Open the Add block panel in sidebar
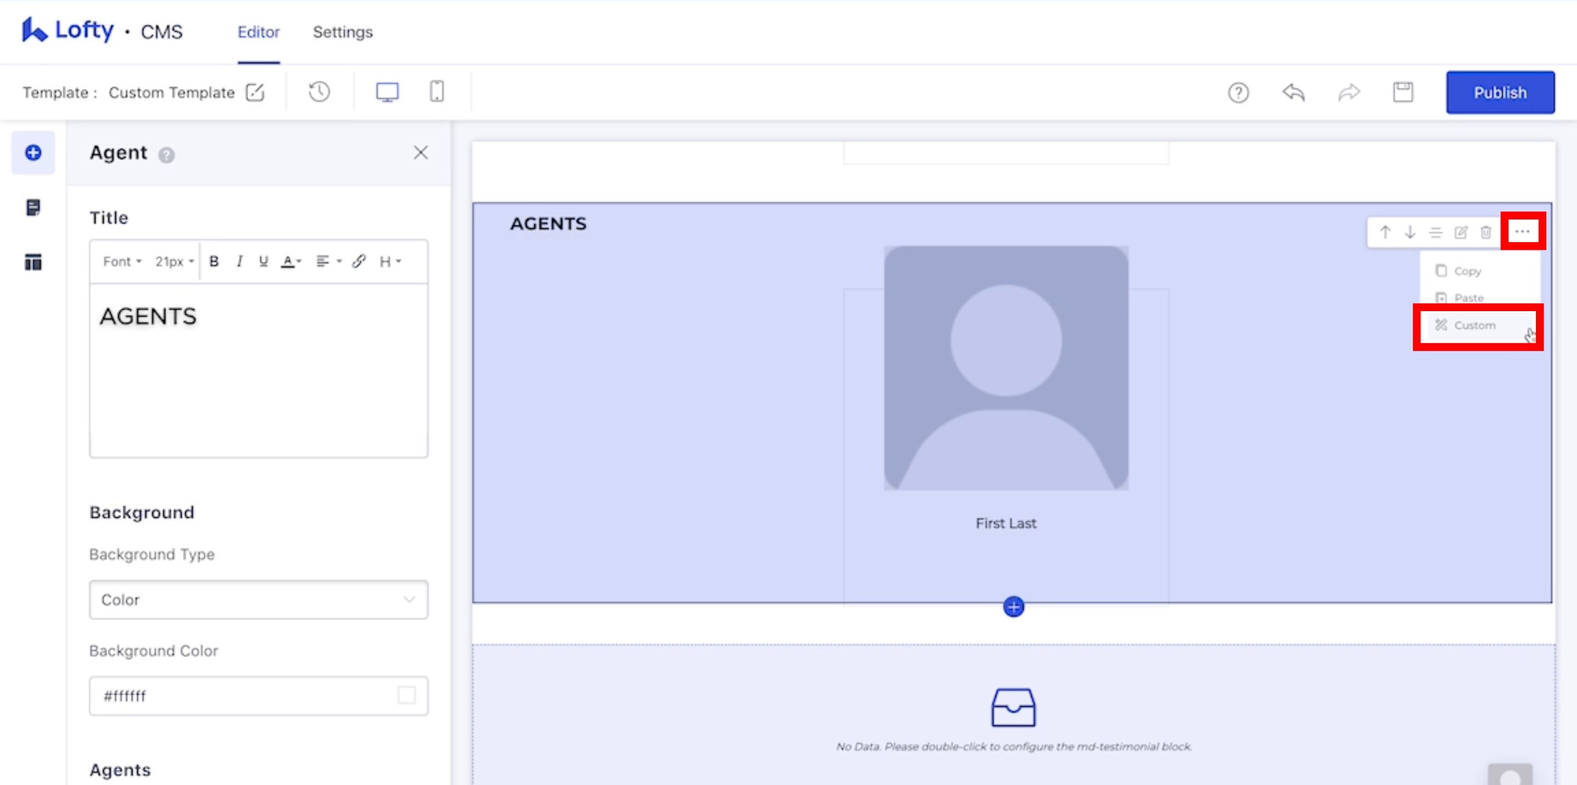 point(32,152)
